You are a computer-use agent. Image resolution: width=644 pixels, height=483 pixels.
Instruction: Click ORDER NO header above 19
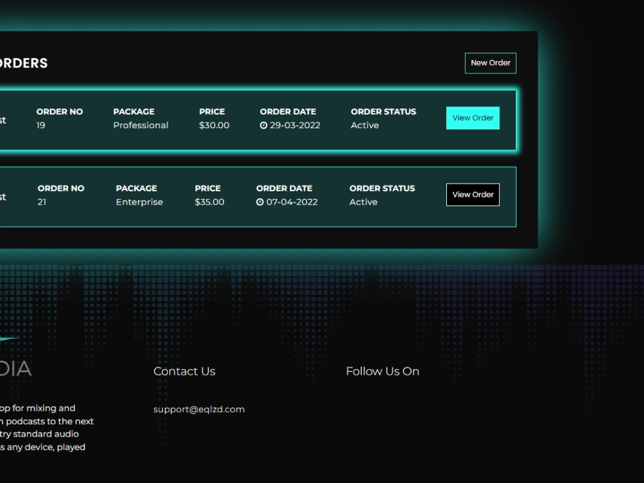pos(59,111)
